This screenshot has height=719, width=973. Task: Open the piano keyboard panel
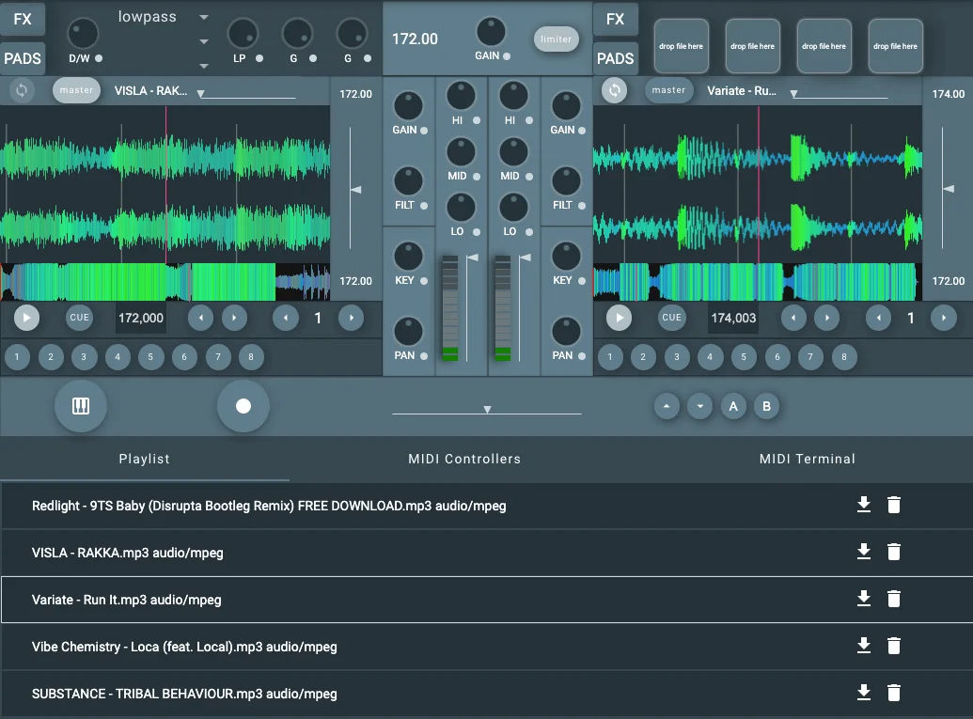tap(81, 406)
